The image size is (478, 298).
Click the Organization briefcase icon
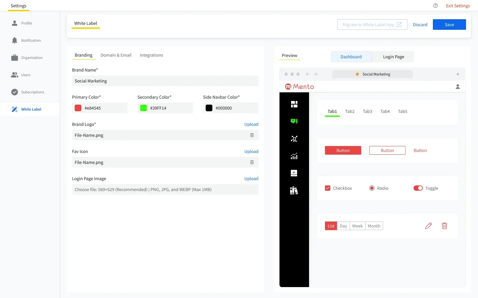coord(15,58)
